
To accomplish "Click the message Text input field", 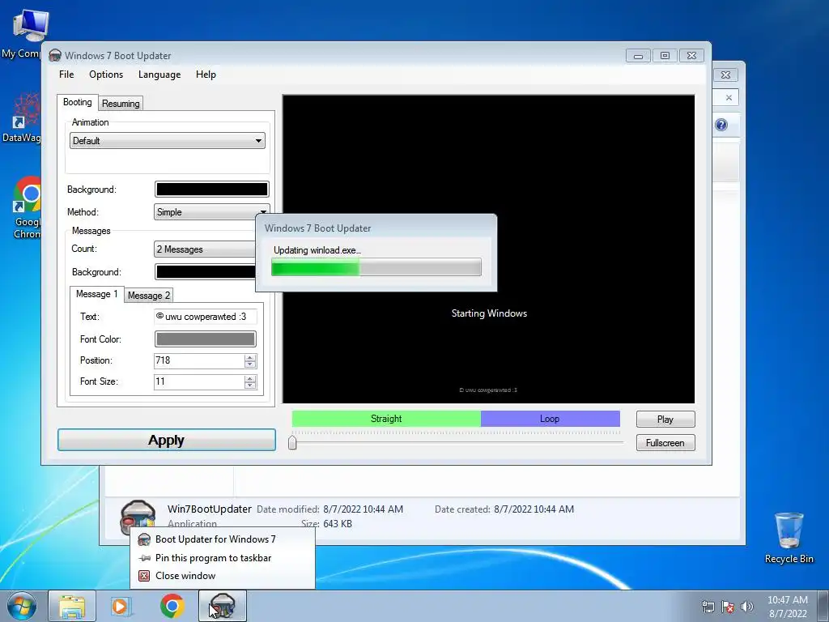I will point(205,317).
